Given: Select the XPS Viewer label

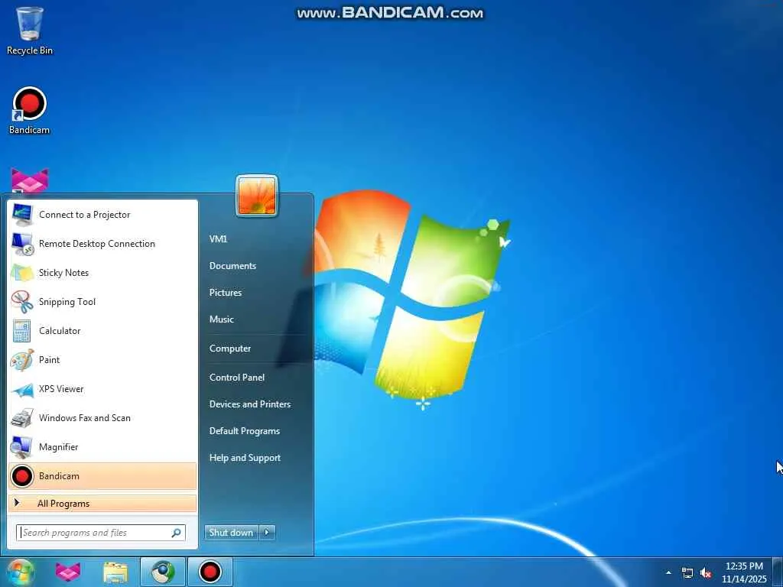Looking at the screenshot, I should click(61, 389).
